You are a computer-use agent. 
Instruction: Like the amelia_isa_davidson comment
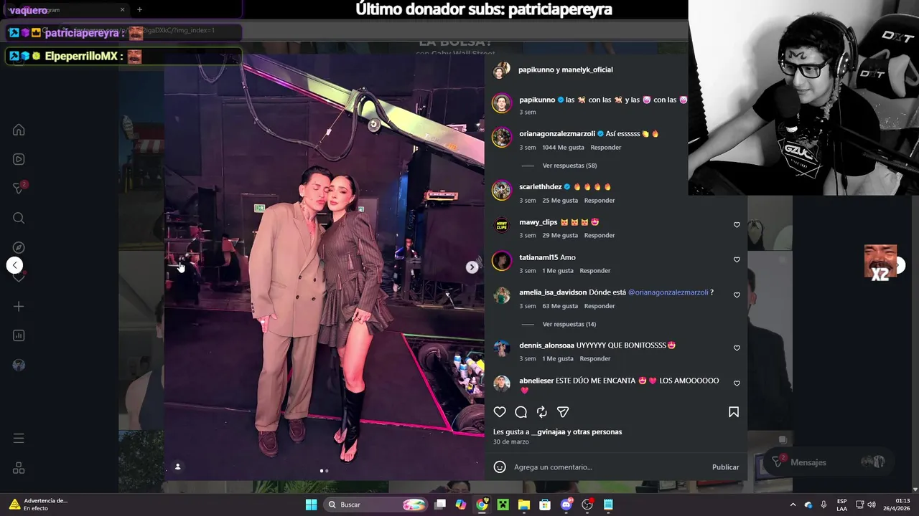[x=737, y=295]
